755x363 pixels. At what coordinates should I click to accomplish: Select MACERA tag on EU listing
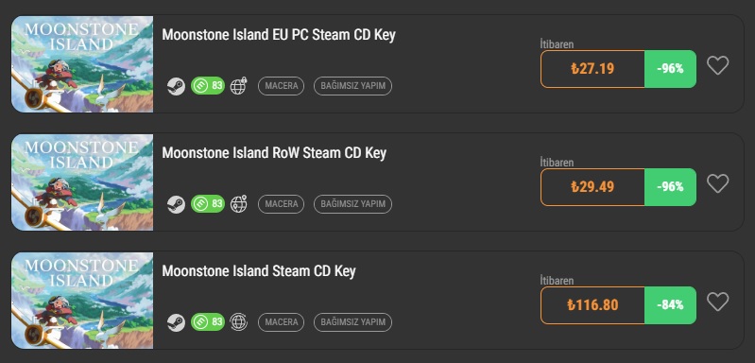(282, 86)
